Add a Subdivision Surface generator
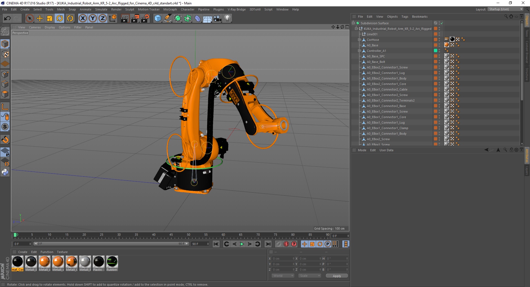The width and height of the screenshot is (530, 287). 178,18
